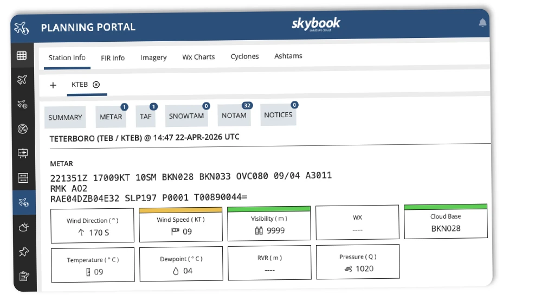The width and height of the screenshot is (535, 301).
Task: Add a new station with plus button
Action: pyautogui.click(x=53, y=85)
